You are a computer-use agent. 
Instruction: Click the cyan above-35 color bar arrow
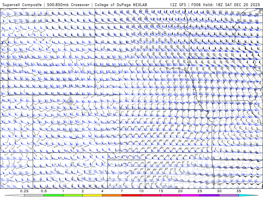[248, 195]
